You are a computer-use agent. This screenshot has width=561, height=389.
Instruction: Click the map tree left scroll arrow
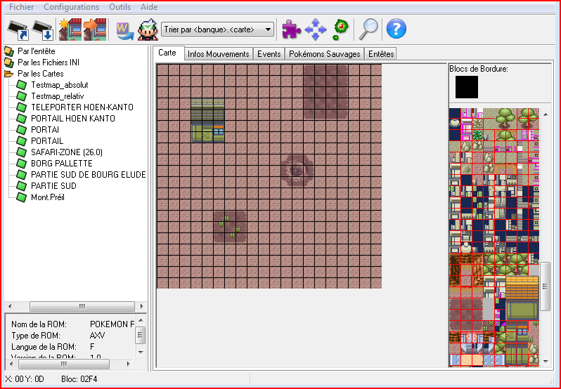click(x=10, y=306)
